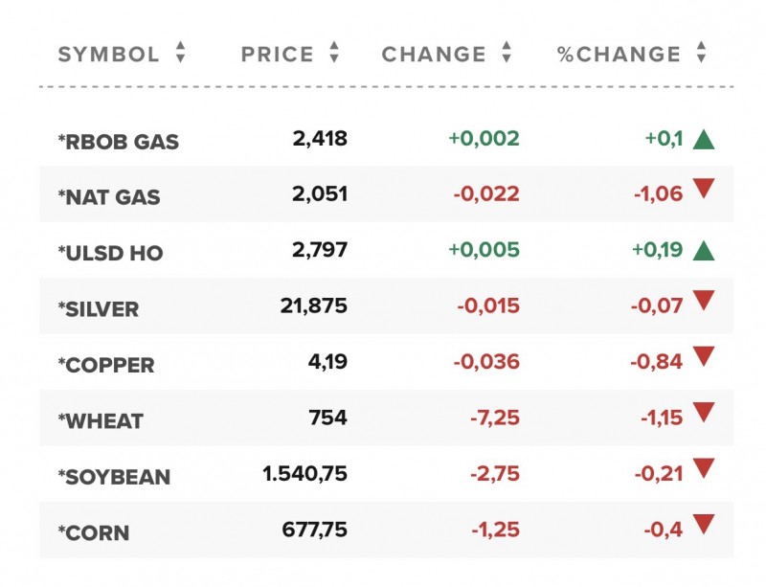Viewport: 766px width, 587px height.
Task: Open the *RBOB GAS symbol link
Action: (118, 143)
